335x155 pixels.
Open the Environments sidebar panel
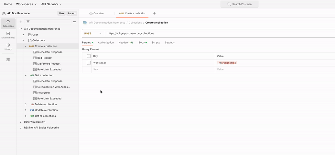8,35
